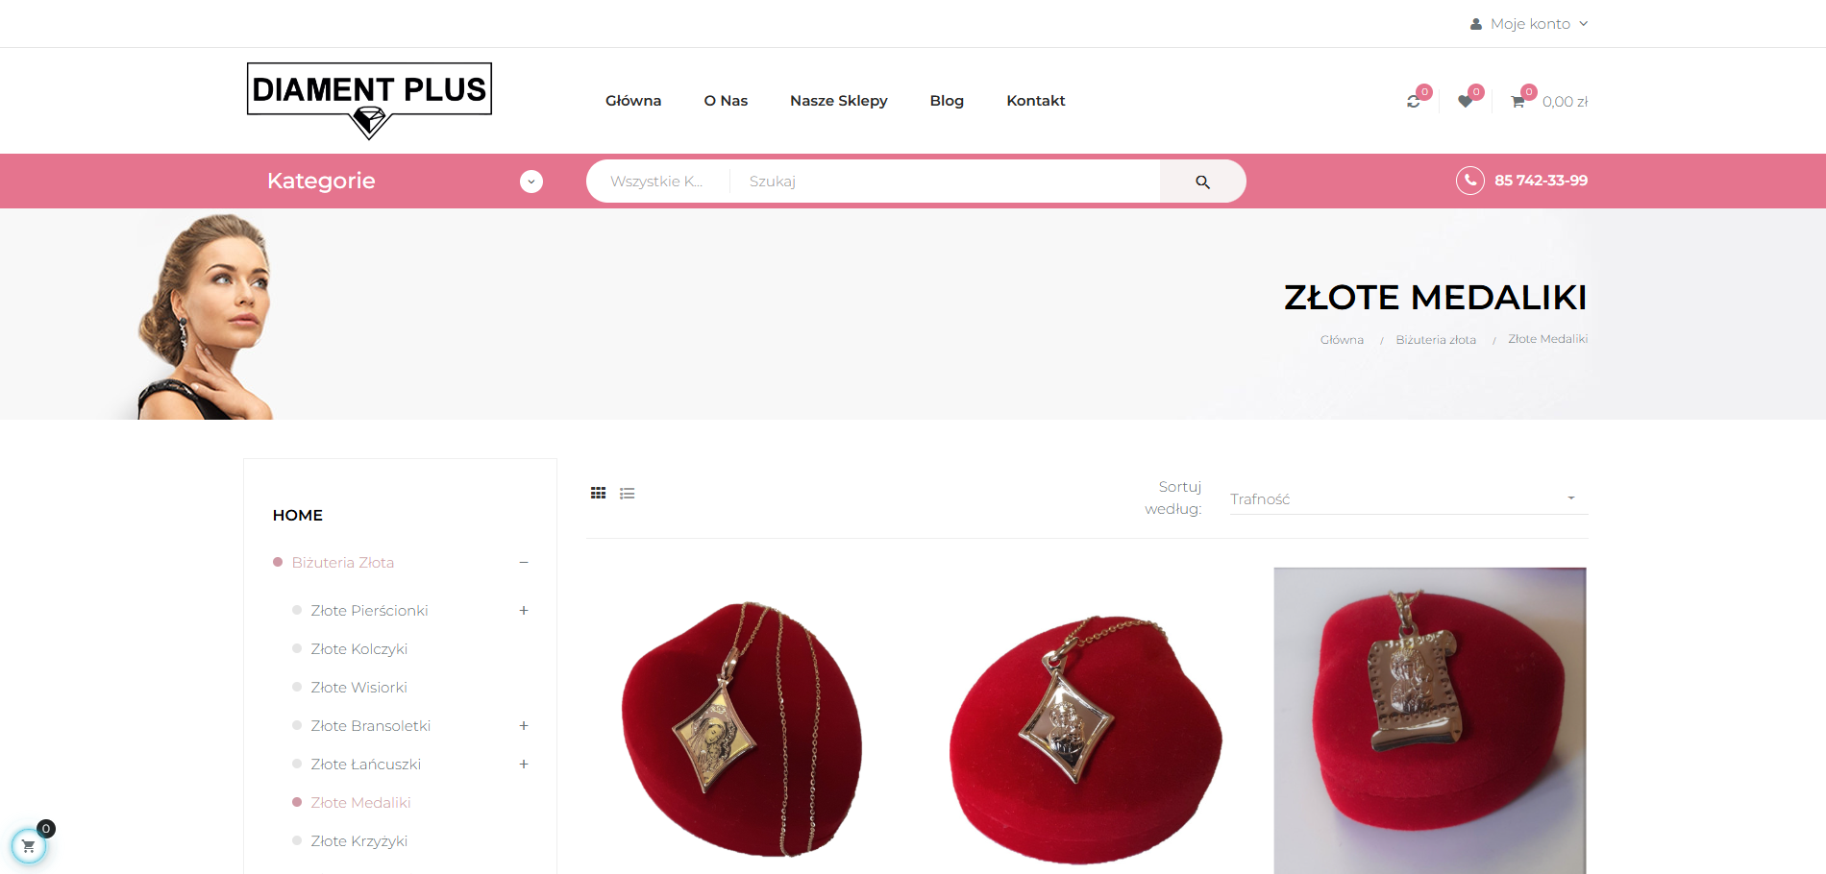Click the magnifier search button

coord(1202,182)
